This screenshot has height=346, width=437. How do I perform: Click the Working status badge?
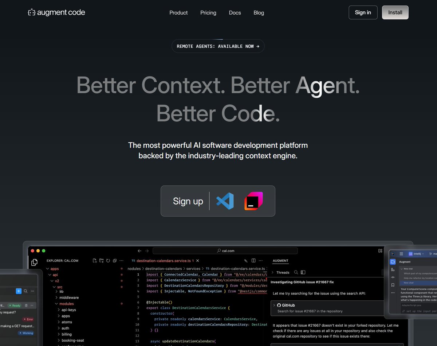pos(26,333)
